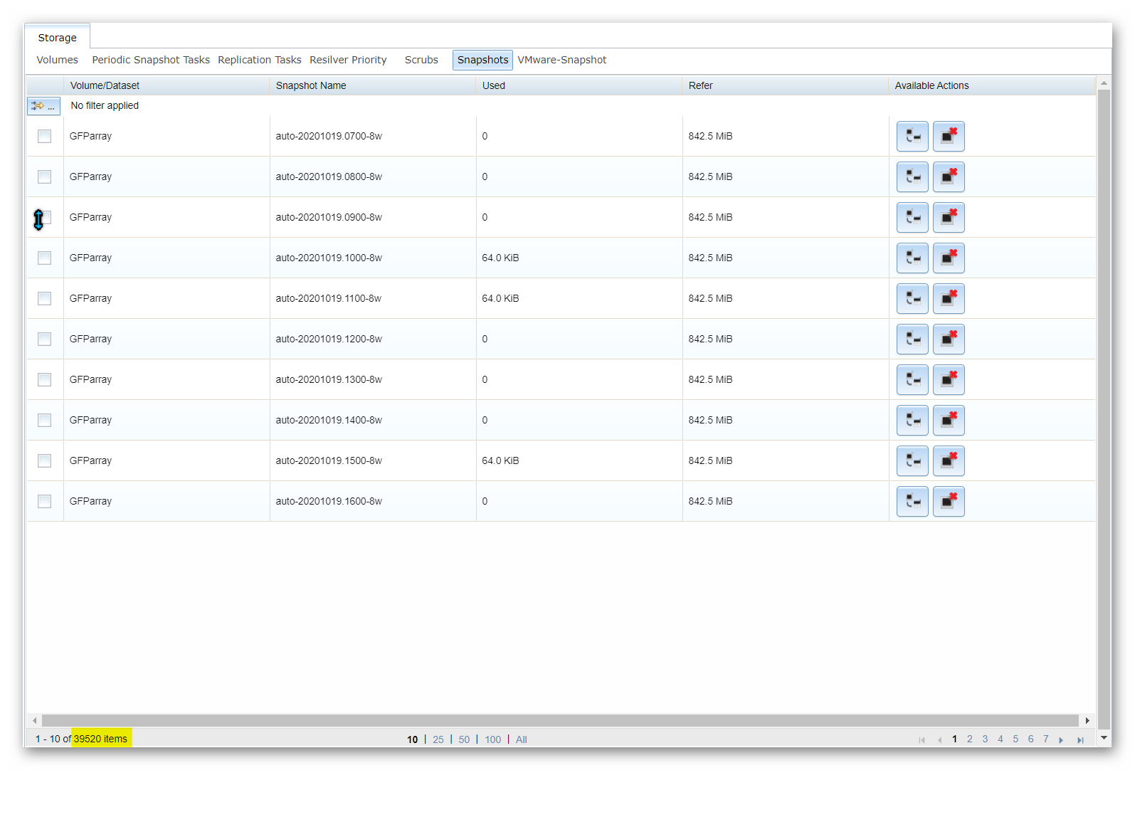Clone snapshot auto-20201019.1300-8w
Image resolution: width=1135 pixels, height=827 pixels.
[x=912, y=380]
